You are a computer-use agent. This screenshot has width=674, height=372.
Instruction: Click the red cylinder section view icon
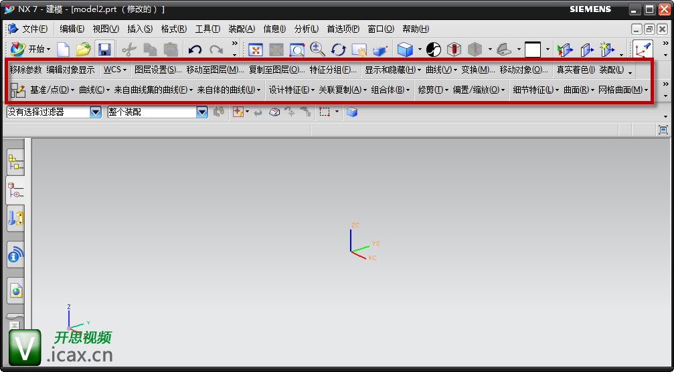pos(454,50)
